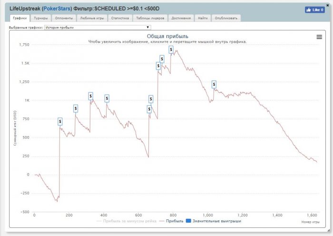Click the 1,600 x-axis label

point(312,215)
